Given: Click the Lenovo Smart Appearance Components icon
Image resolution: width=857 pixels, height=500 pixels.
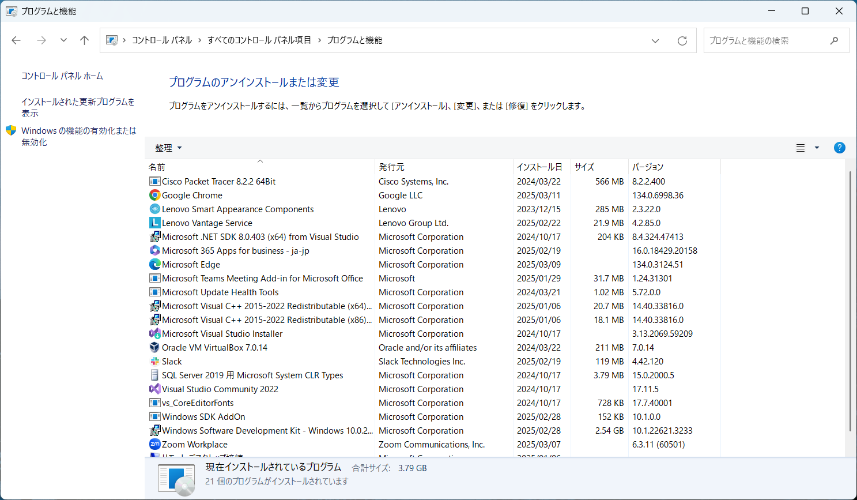Looking at the screenshot, I should pos(154,209).
